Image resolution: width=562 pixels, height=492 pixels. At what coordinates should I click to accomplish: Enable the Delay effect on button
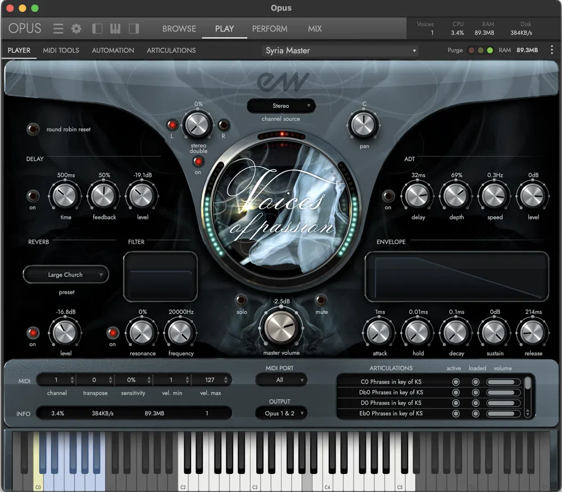33,197
